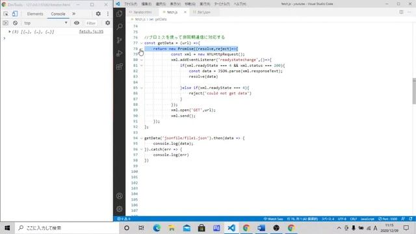Change file encoding via UTF-8
The width and height of the screenshot is (416, 234).
click(342, 219)
